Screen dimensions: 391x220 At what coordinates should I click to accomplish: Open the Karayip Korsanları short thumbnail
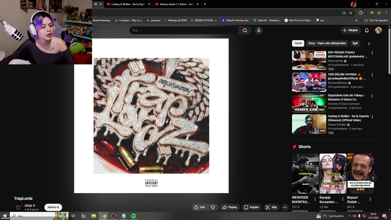click(x=333, y=174)
